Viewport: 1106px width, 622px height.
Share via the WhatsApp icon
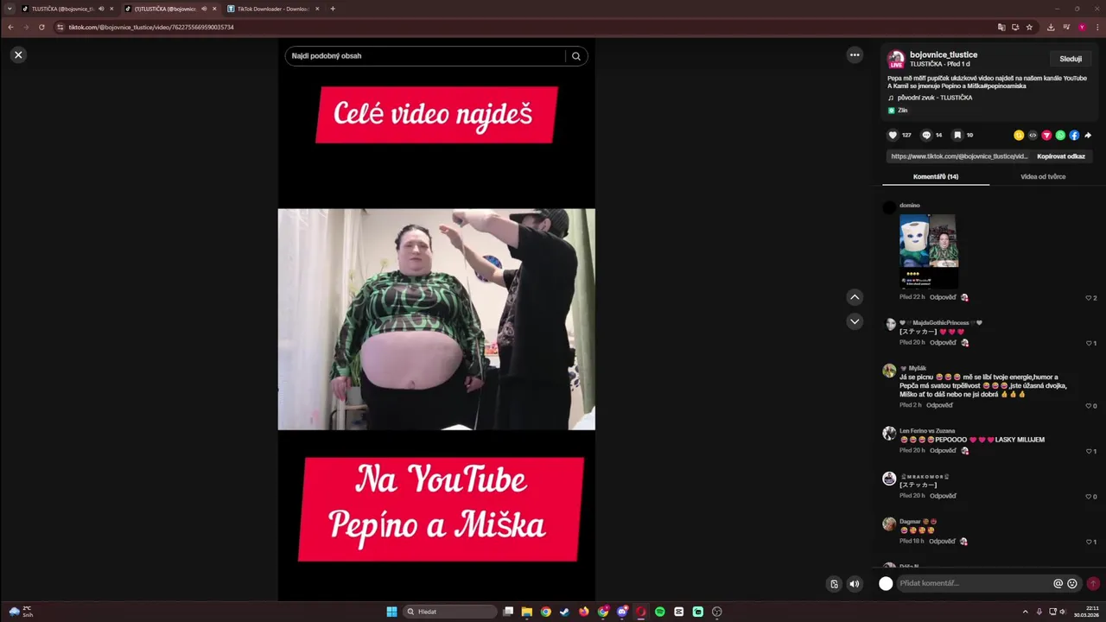pyautogui.click(x=1060, y=135)
